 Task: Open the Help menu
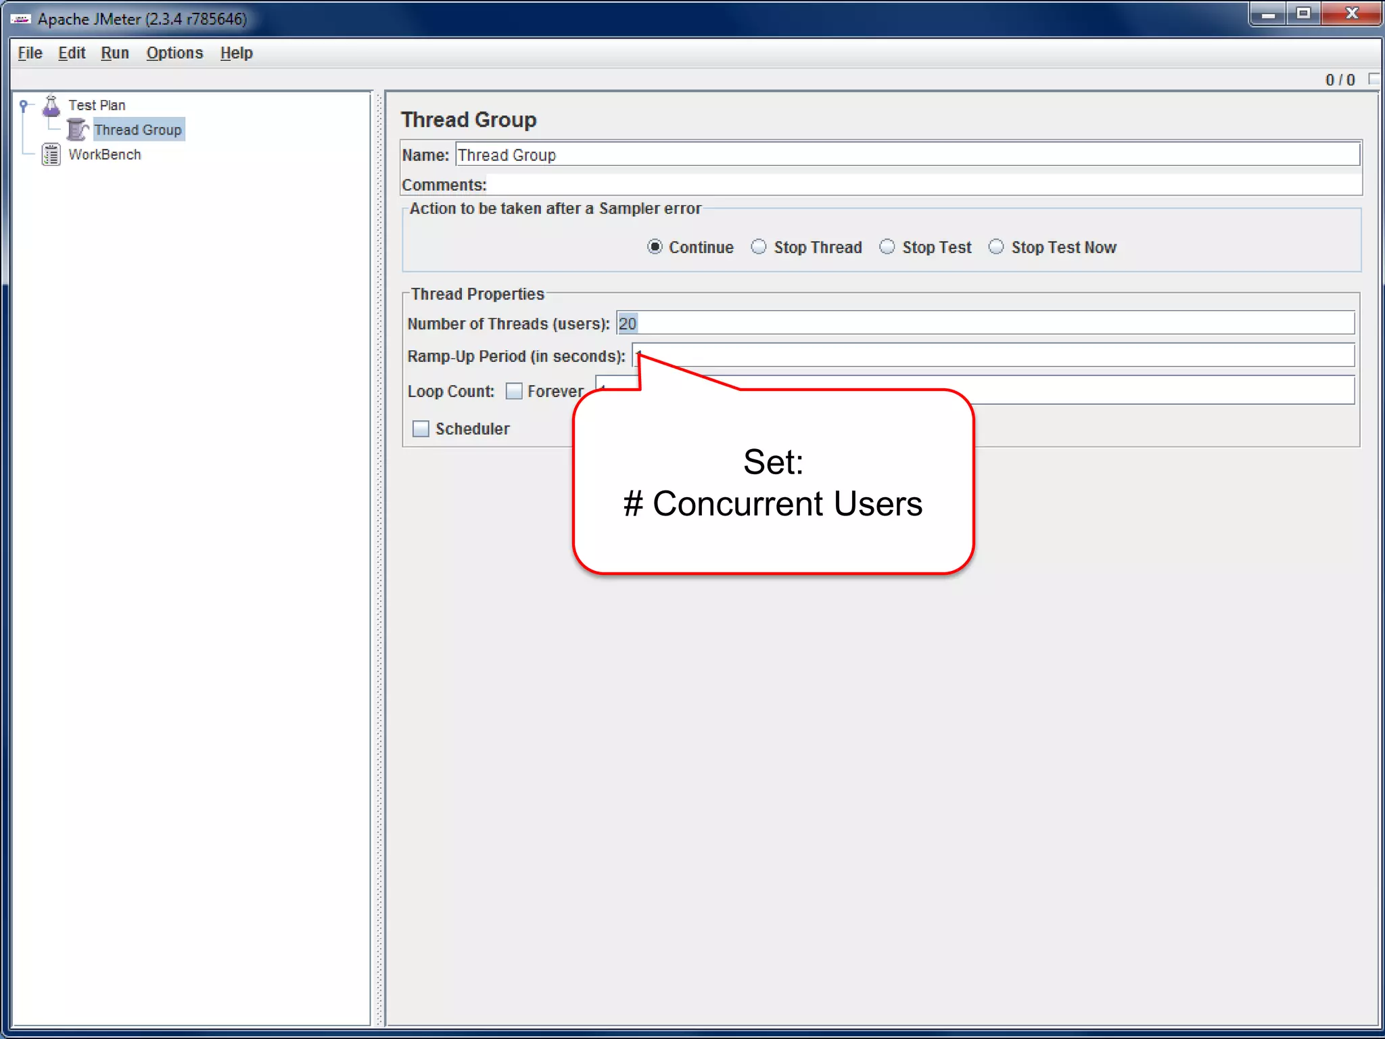(236, 53)
